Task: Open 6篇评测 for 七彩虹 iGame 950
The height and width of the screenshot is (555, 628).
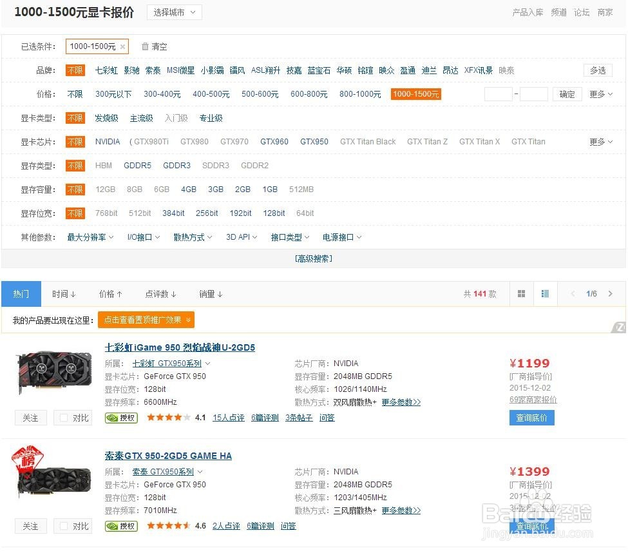Action: click(x=265, y=418)
